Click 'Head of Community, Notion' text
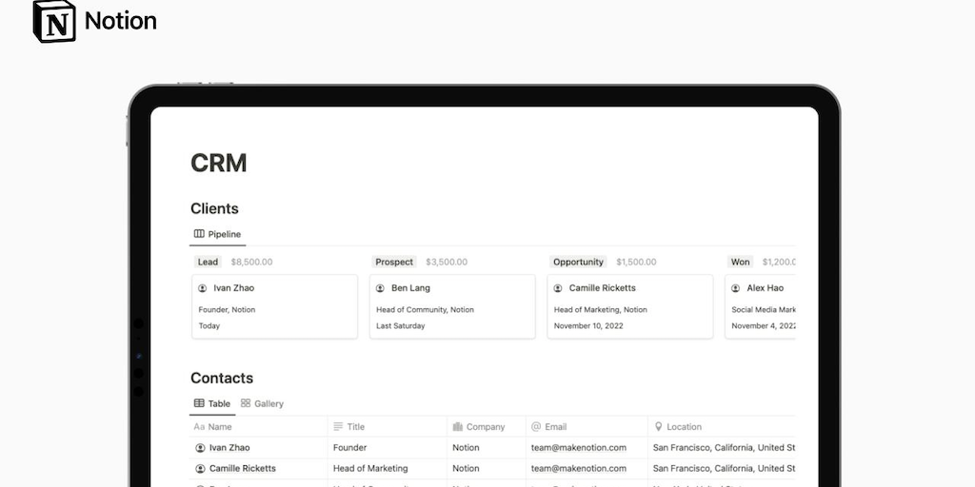This screenshot has height=487, width=975. 425,309
